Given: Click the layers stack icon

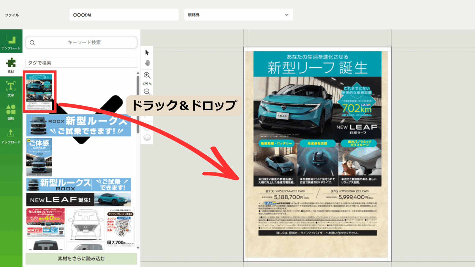Looking at the screenshot, I should pyautogui.click(x=147, y=138).
